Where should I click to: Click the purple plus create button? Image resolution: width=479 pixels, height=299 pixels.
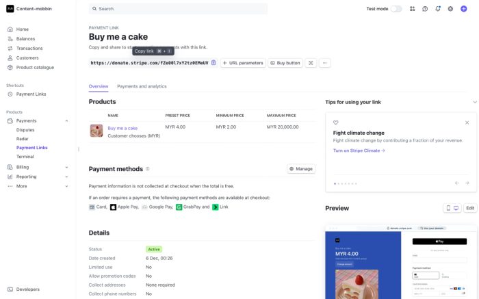click(x=463, y=9)
